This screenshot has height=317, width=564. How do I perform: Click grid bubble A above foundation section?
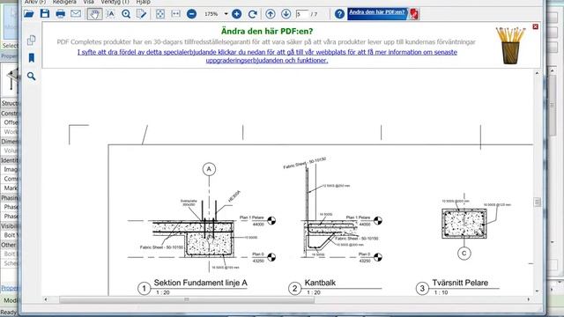click(x=209, y=169)
